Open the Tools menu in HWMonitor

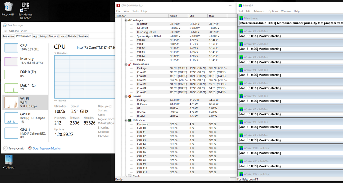pyautogui.click(x=135, y=11)
